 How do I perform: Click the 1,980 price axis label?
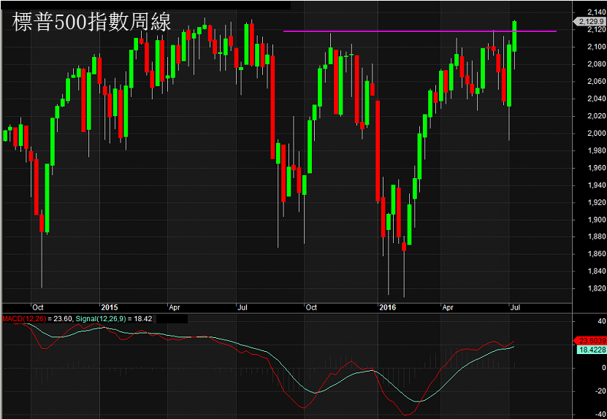pos(596,150)
